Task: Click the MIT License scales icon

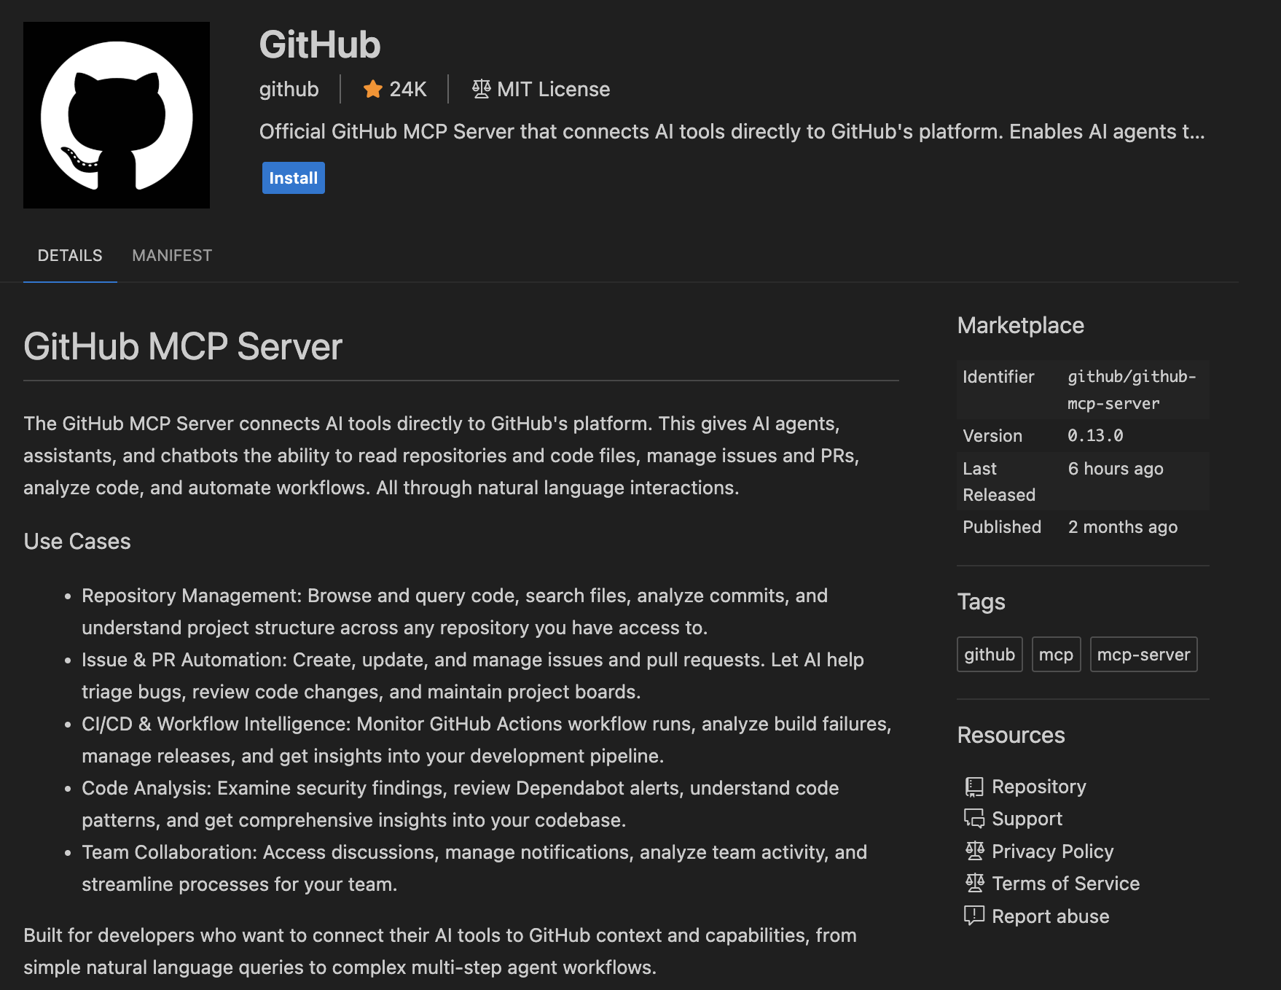Action: point(480,89)
